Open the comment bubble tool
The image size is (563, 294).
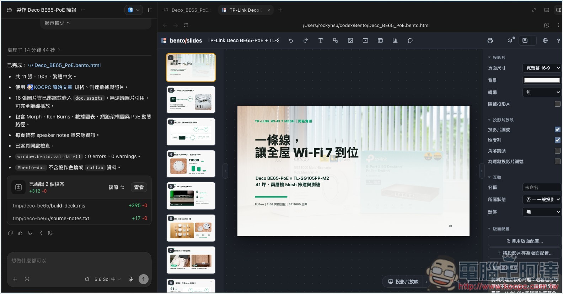(x=410, y=40)
